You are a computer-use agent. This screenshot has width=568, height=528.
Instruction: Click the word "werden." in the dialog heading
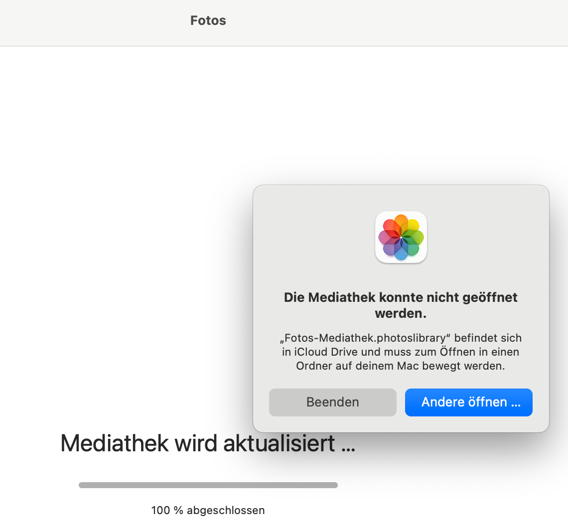click(401, 314)
